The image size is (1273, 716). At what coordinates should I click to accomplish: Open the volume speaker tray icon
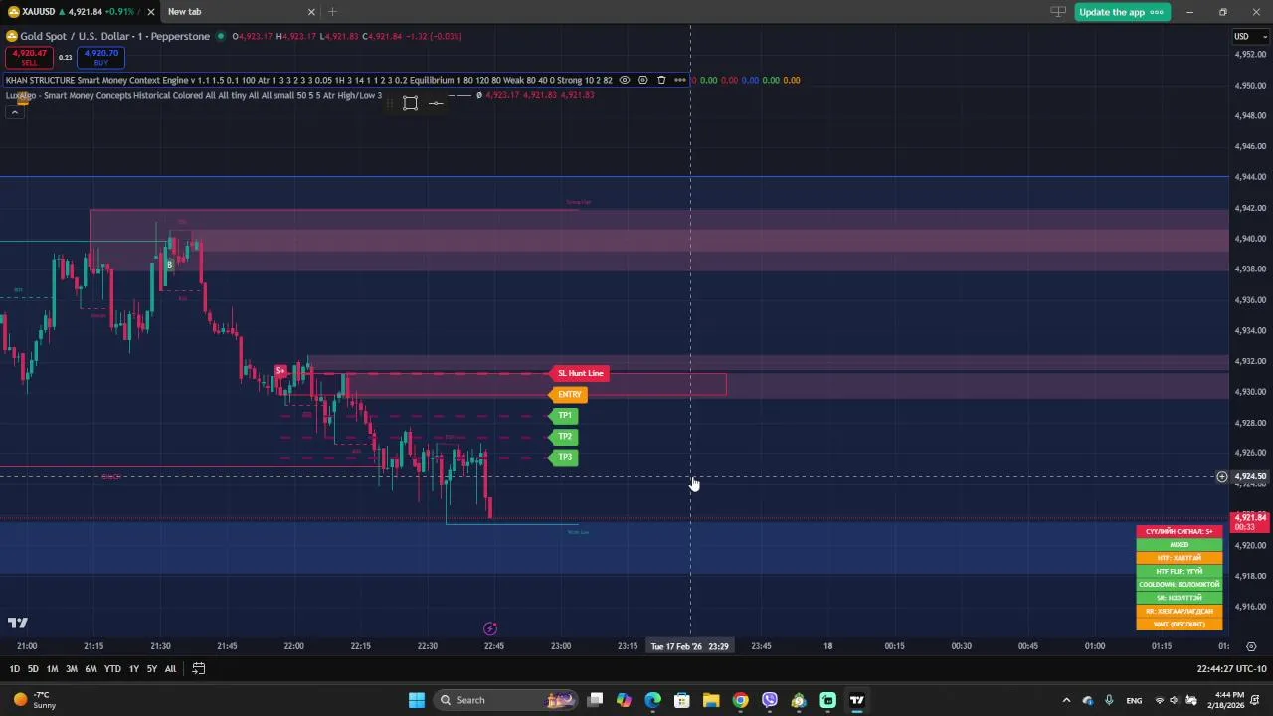(x=1175, y=700)
